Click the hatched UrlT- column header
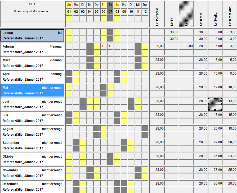This screenshot has height=193, width=237. 186,14
